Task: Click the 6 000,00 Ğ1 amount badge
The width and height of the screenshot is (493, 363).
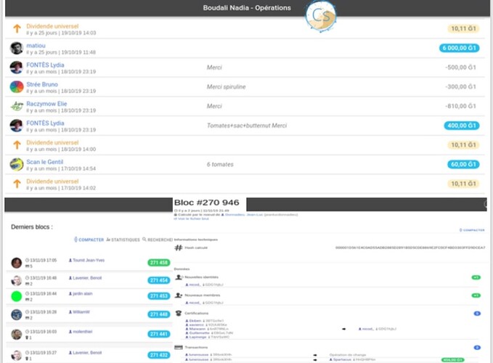Action: click(x=460, y=48)
